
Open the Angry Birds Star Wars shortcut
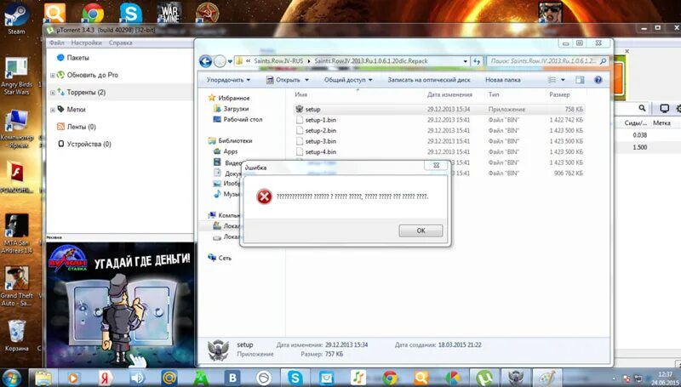point(16,77)
